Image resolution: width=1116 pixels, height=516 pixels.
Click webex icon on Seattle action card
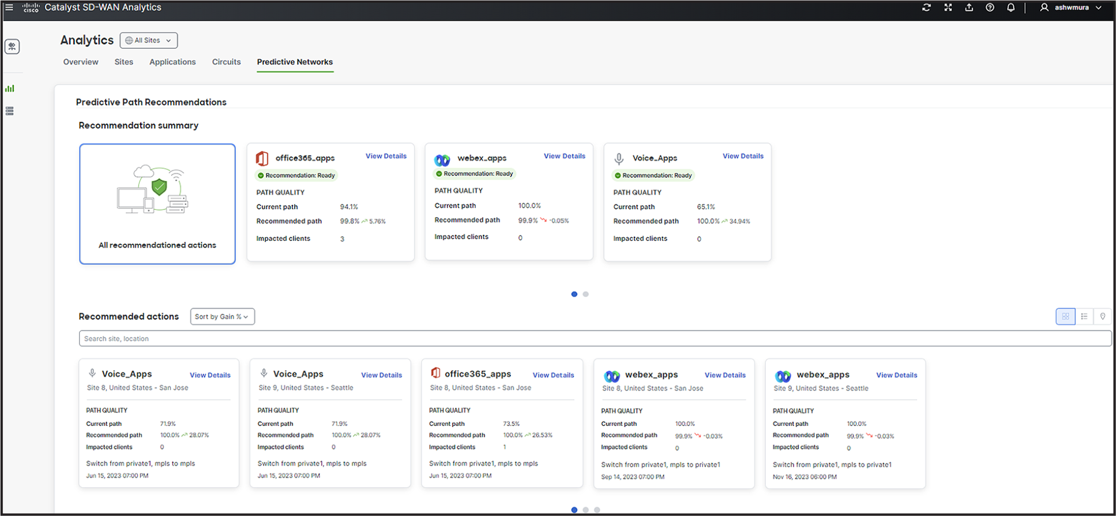(x=783, y=376)
